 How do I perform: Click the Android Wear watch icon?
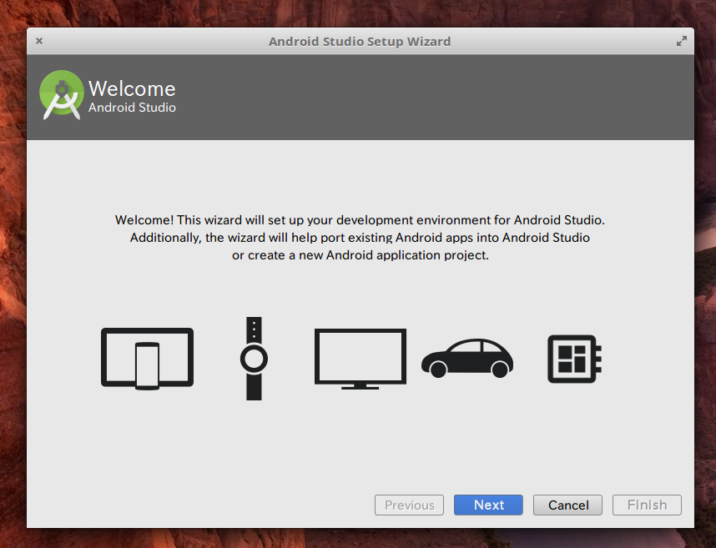click(254, 359)
